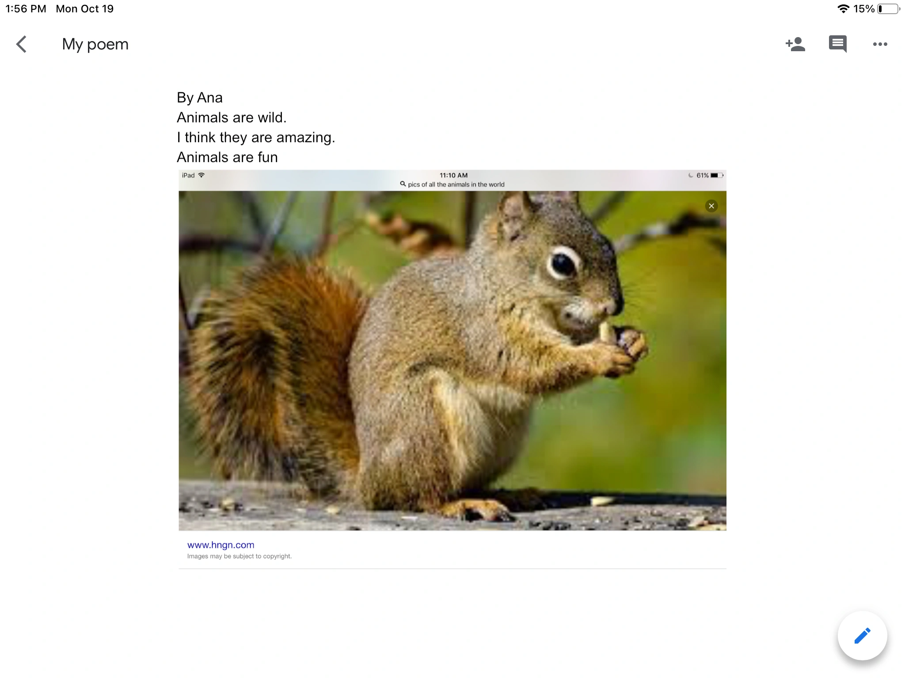Tap the back arrow to exit document
This screenshot has height=678, width=905.
click(21, 44)
